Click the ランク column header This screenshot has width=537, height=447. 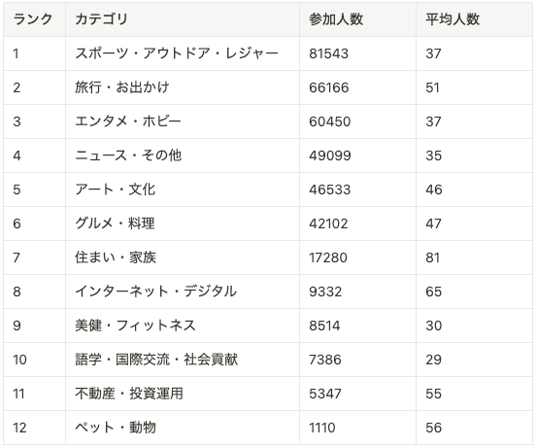pyautogui.click(x=34, y=19)
